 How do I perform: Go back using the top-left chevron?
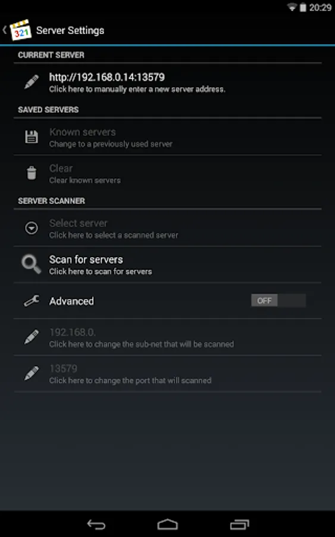click(5, 30)
